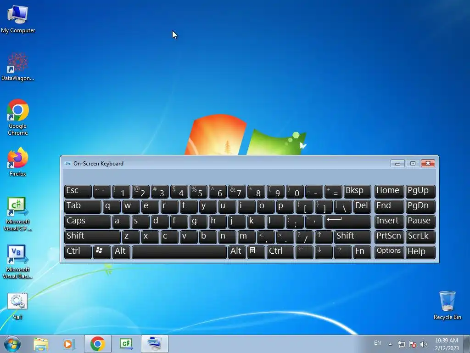Open the keyboard Options button
Viewport: 470px width, 353px height.
tap(389, 251)
